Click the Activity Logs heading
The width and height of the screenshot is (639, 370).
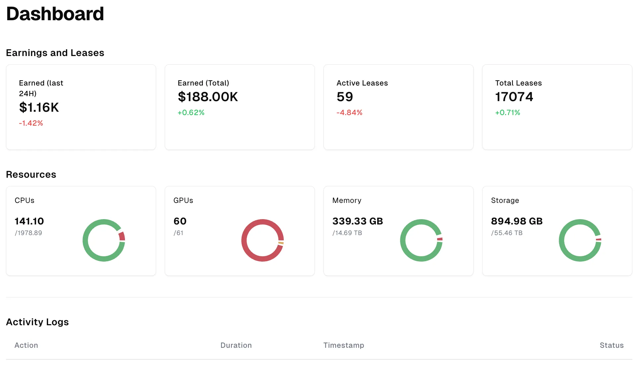click(x=37, y=322)
